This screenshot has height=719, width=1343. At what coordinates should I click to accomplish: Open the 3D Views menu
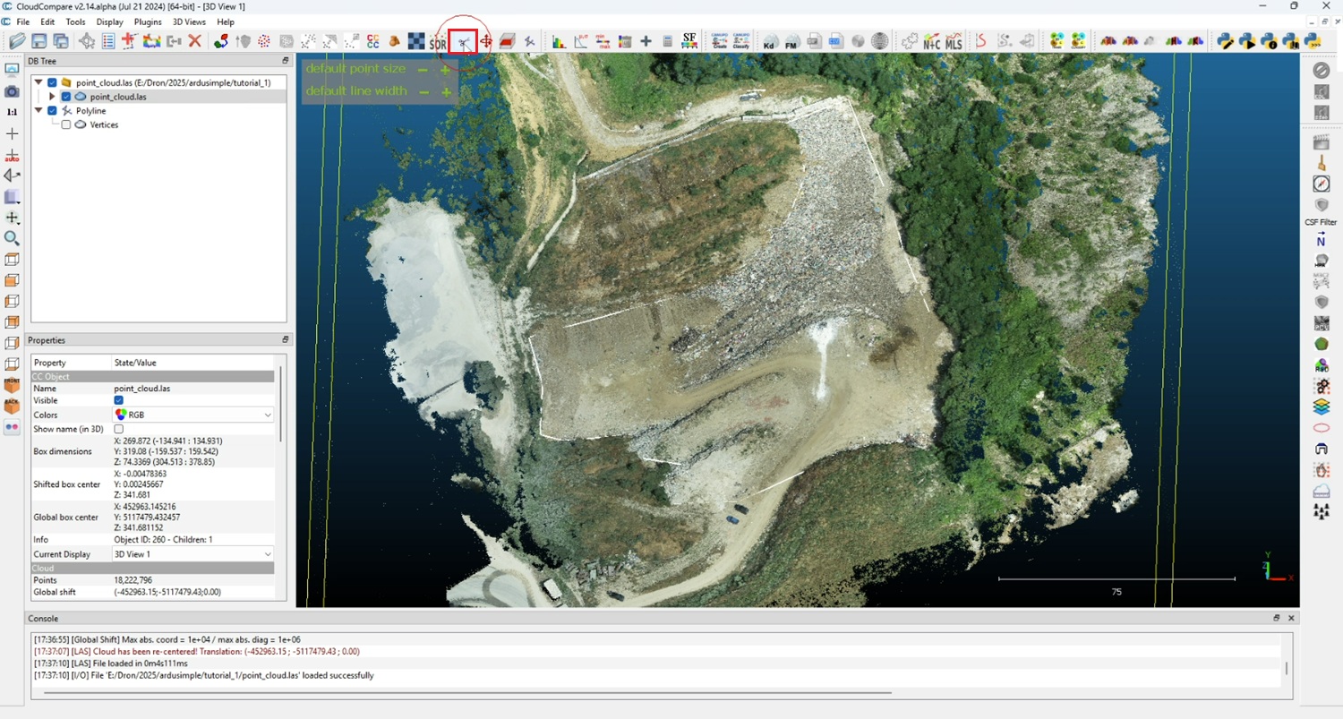point(189,21)
